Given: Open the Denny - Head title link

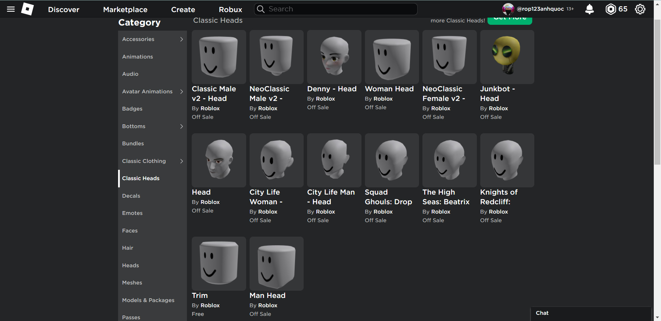Looking at the screenshot, I should click(332, 89).
